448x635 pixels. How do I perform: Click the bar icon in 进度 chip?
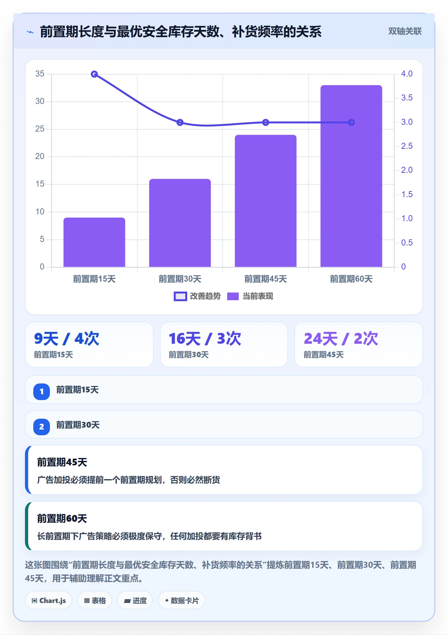click(127, 601)
